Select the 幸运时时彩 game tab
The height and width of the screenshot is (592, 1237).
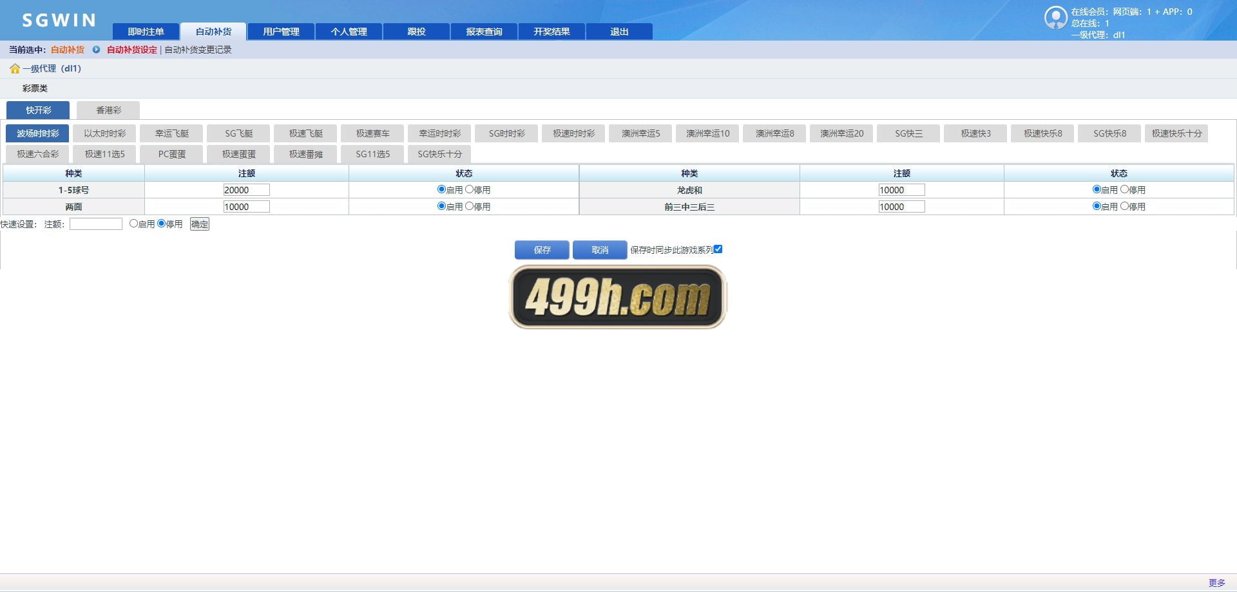click(x=439, y=133)
